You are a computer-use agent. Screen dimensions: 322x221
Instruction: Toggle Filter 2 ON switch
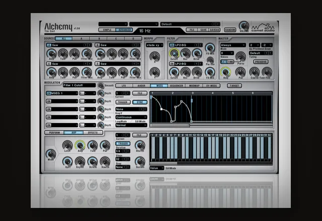click(172, 64)
